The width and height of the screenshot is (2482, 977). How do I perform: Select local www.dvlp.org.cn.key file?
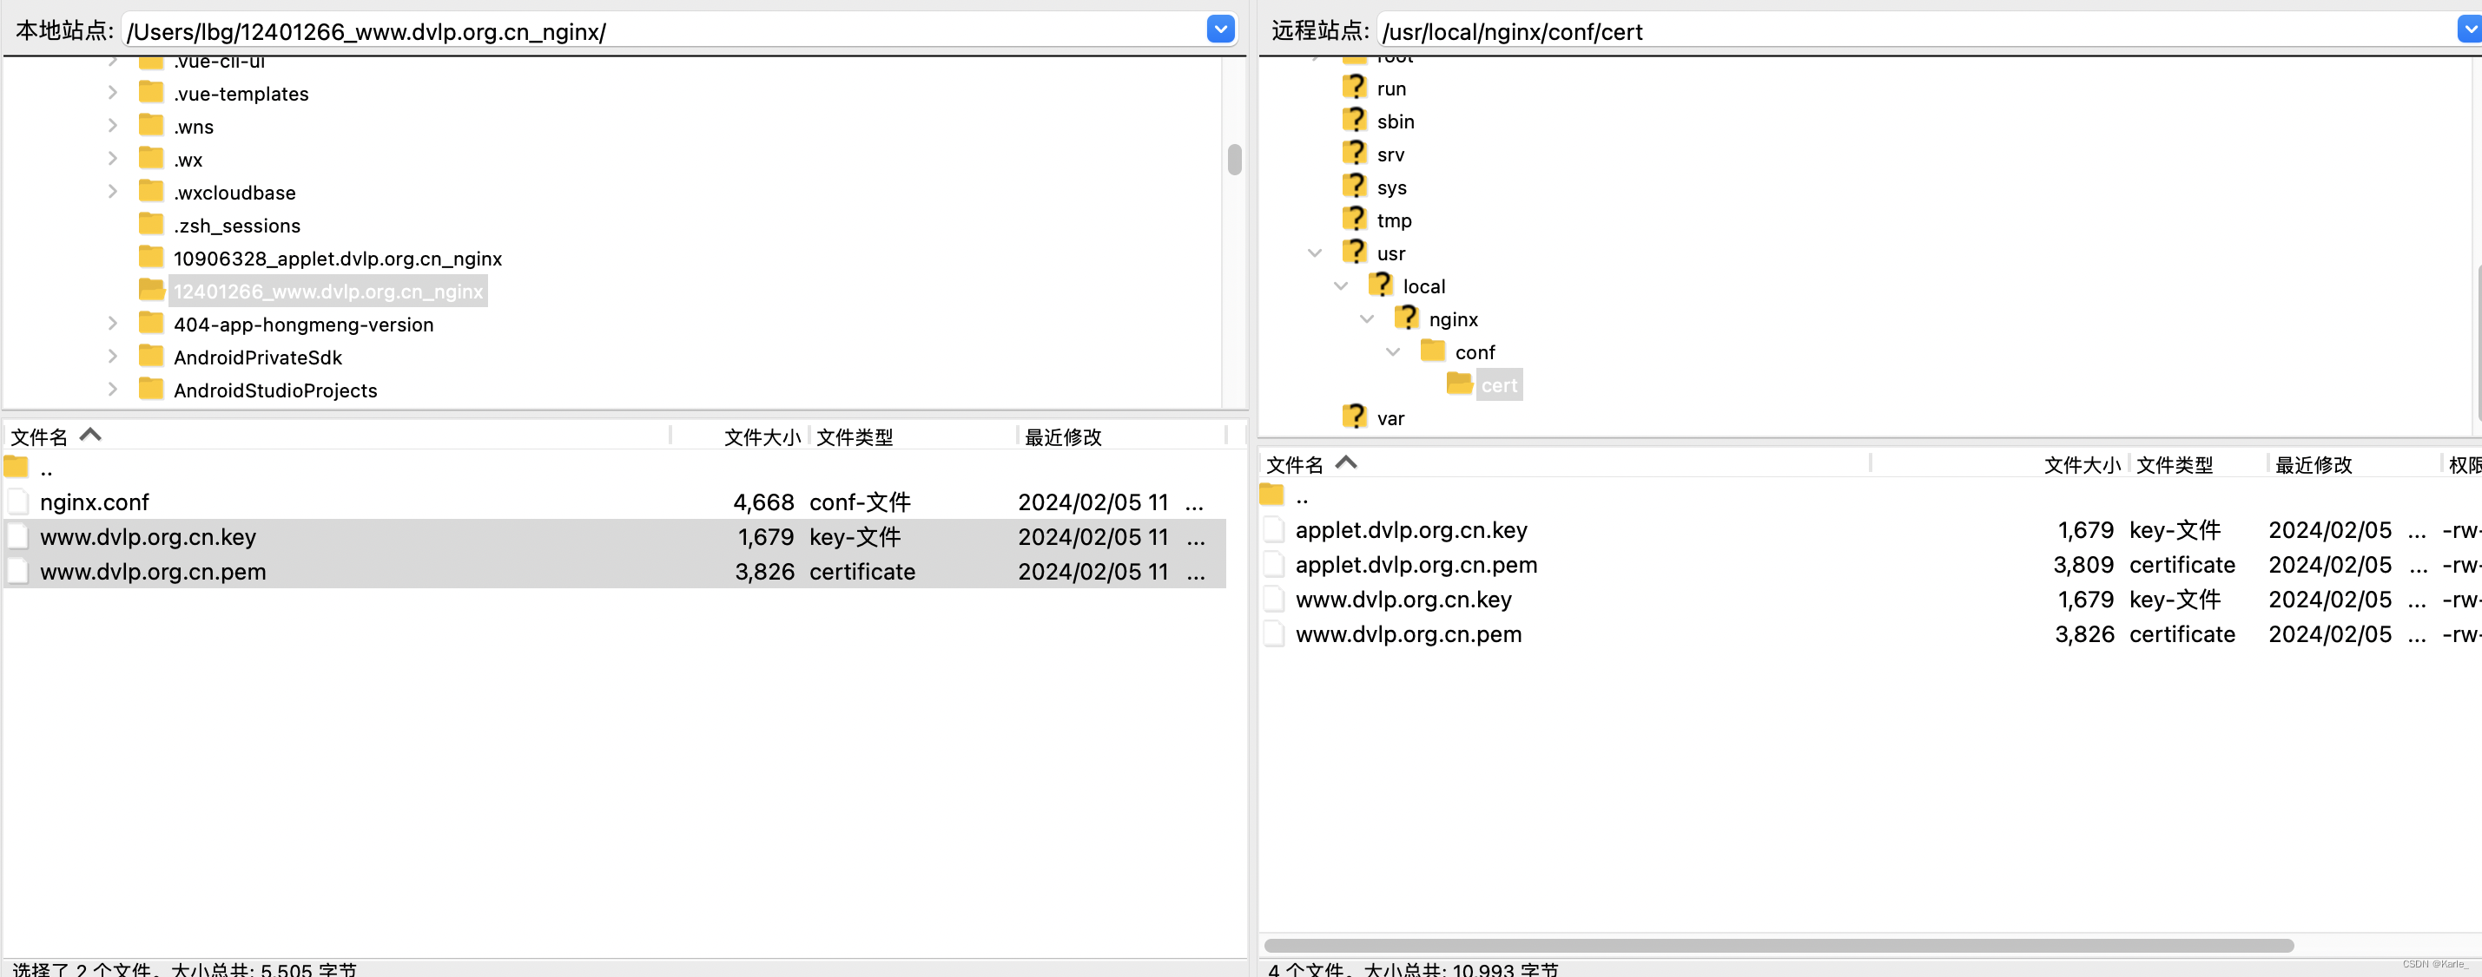pyautogui.click(x=615, y=536)
